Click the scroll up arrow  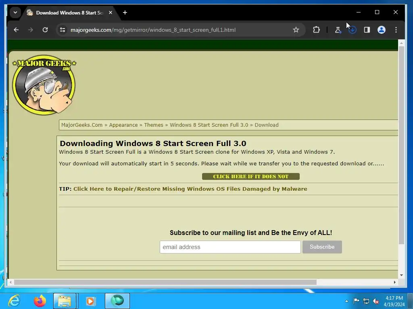tap(401, 43)
